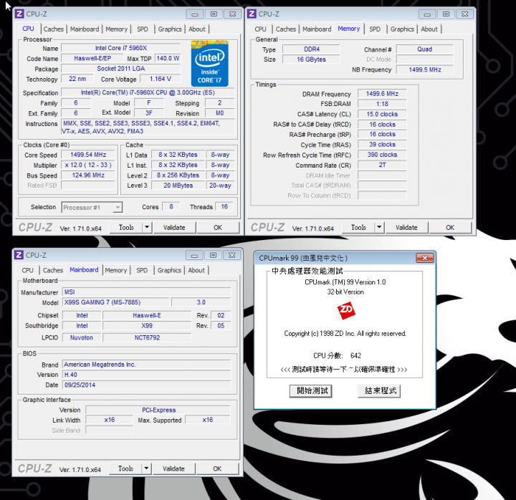Click the LPCIO chip value NCT6792

(147, 337)
